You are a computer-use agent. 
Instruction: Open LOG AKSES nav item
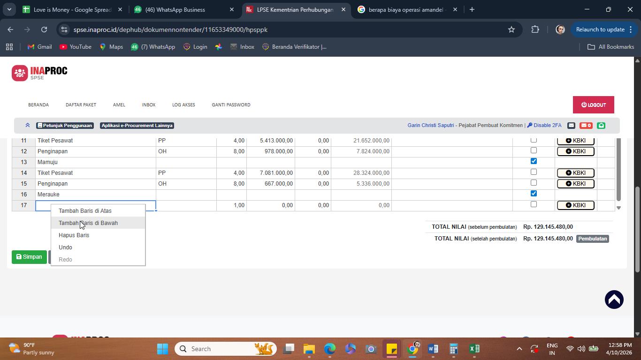tap(183, 105)
